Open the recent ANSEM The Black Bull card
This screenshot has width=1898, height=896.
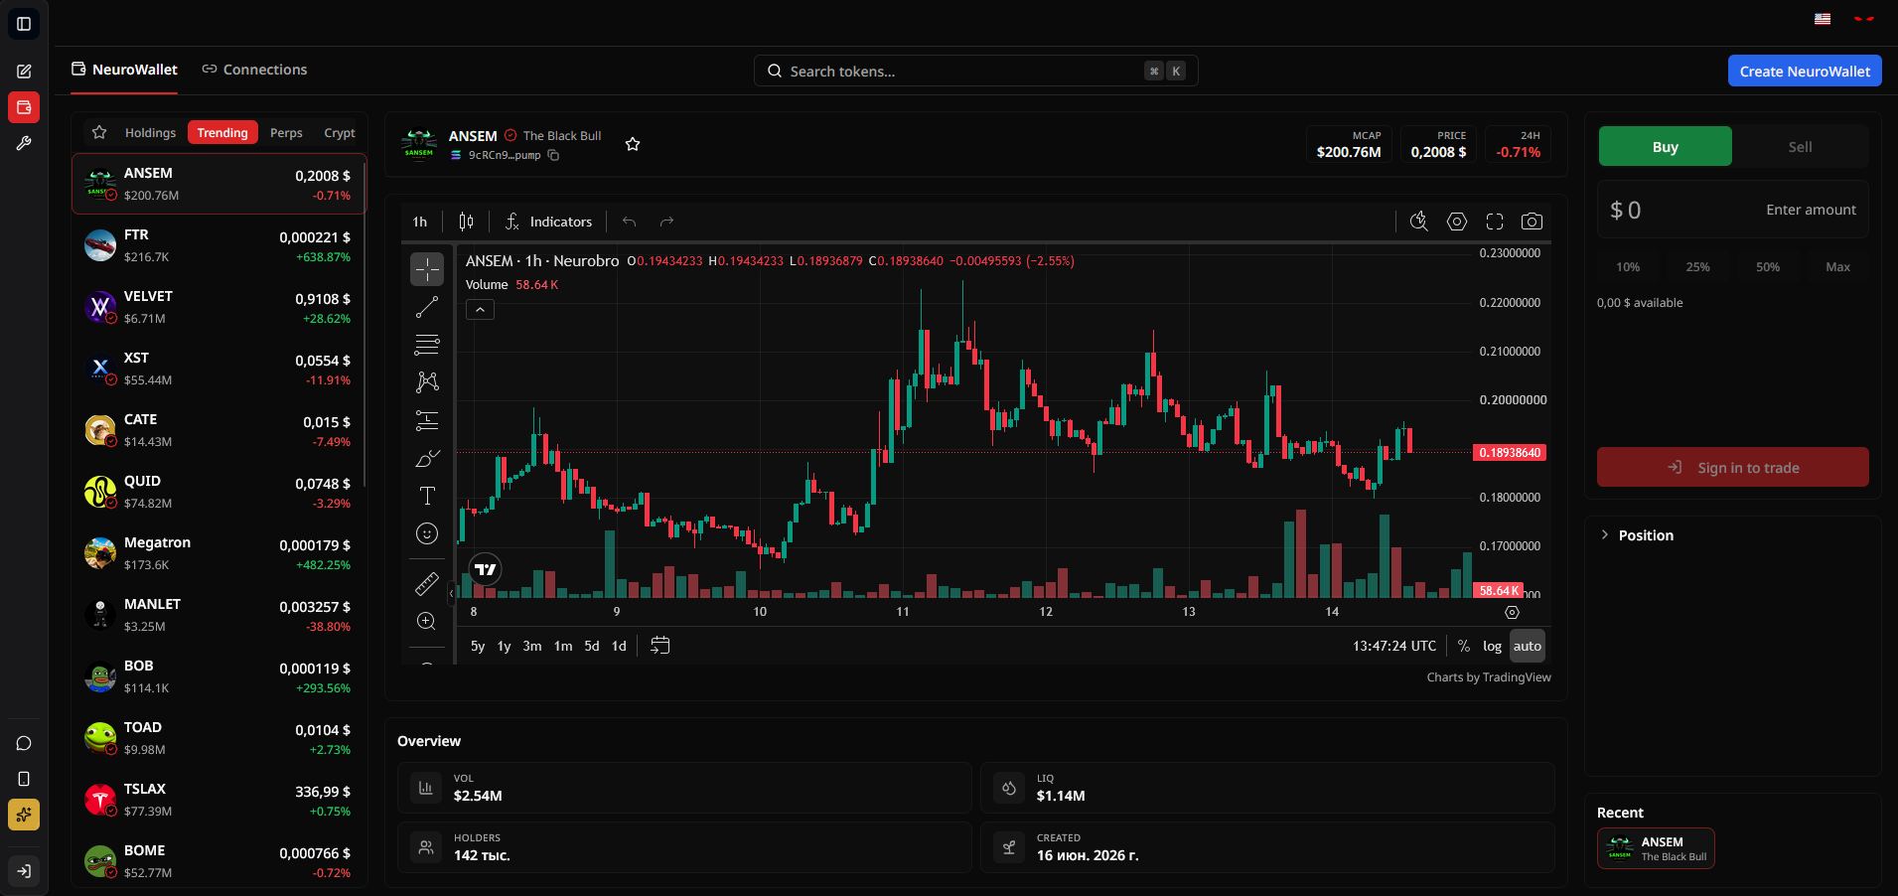(x=1656, y=848)
